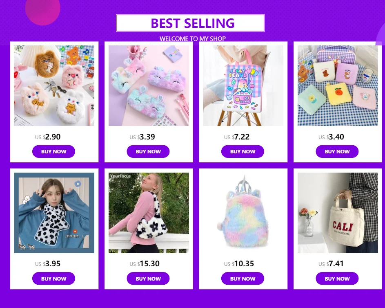The height and width of the screenshot is (308, 385).
Task: Open the gingham table pouches image
Action: (x=338, y=85)
